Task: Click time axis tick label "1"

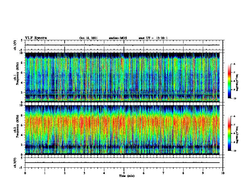Action: [x=45, y=173]
